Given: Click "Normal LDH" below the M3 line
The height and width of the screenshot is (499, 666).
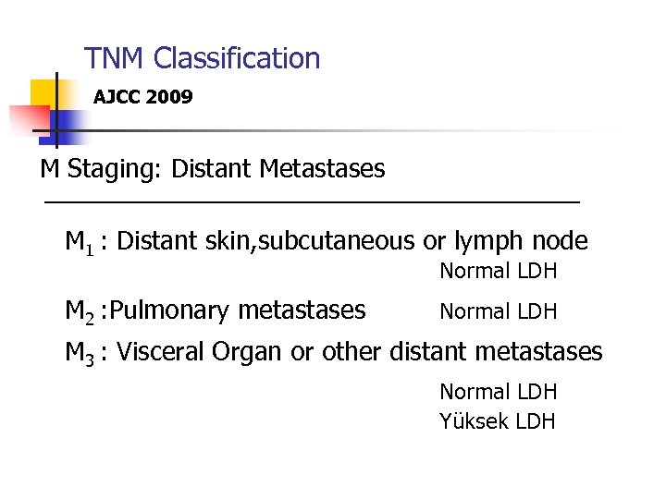Looking at the screenshot, I should pyautogui.click(x=499, y=392).
